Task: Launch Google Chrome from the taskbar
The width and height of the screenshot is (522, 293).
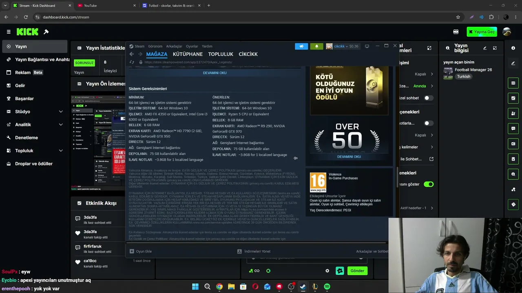Action: coord(219,286)
